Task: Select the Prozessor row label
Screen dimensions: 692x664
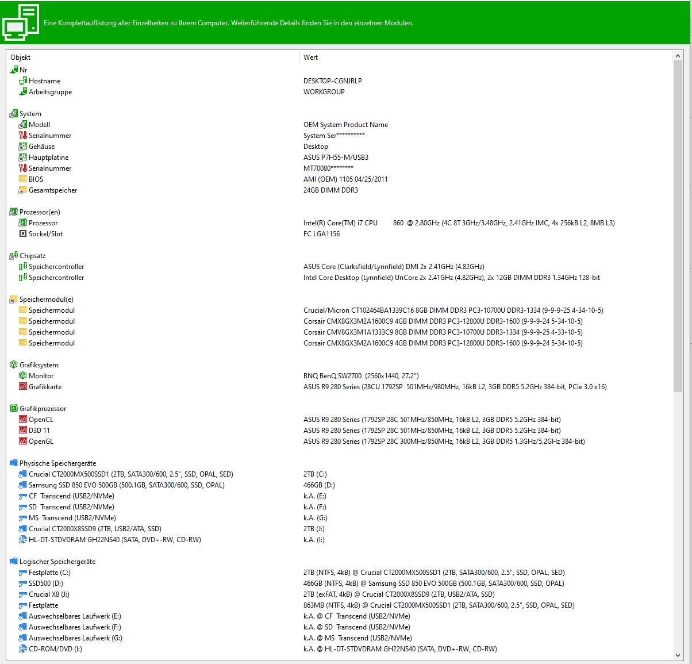Action: pyautogui.click(x=43, y=223)
